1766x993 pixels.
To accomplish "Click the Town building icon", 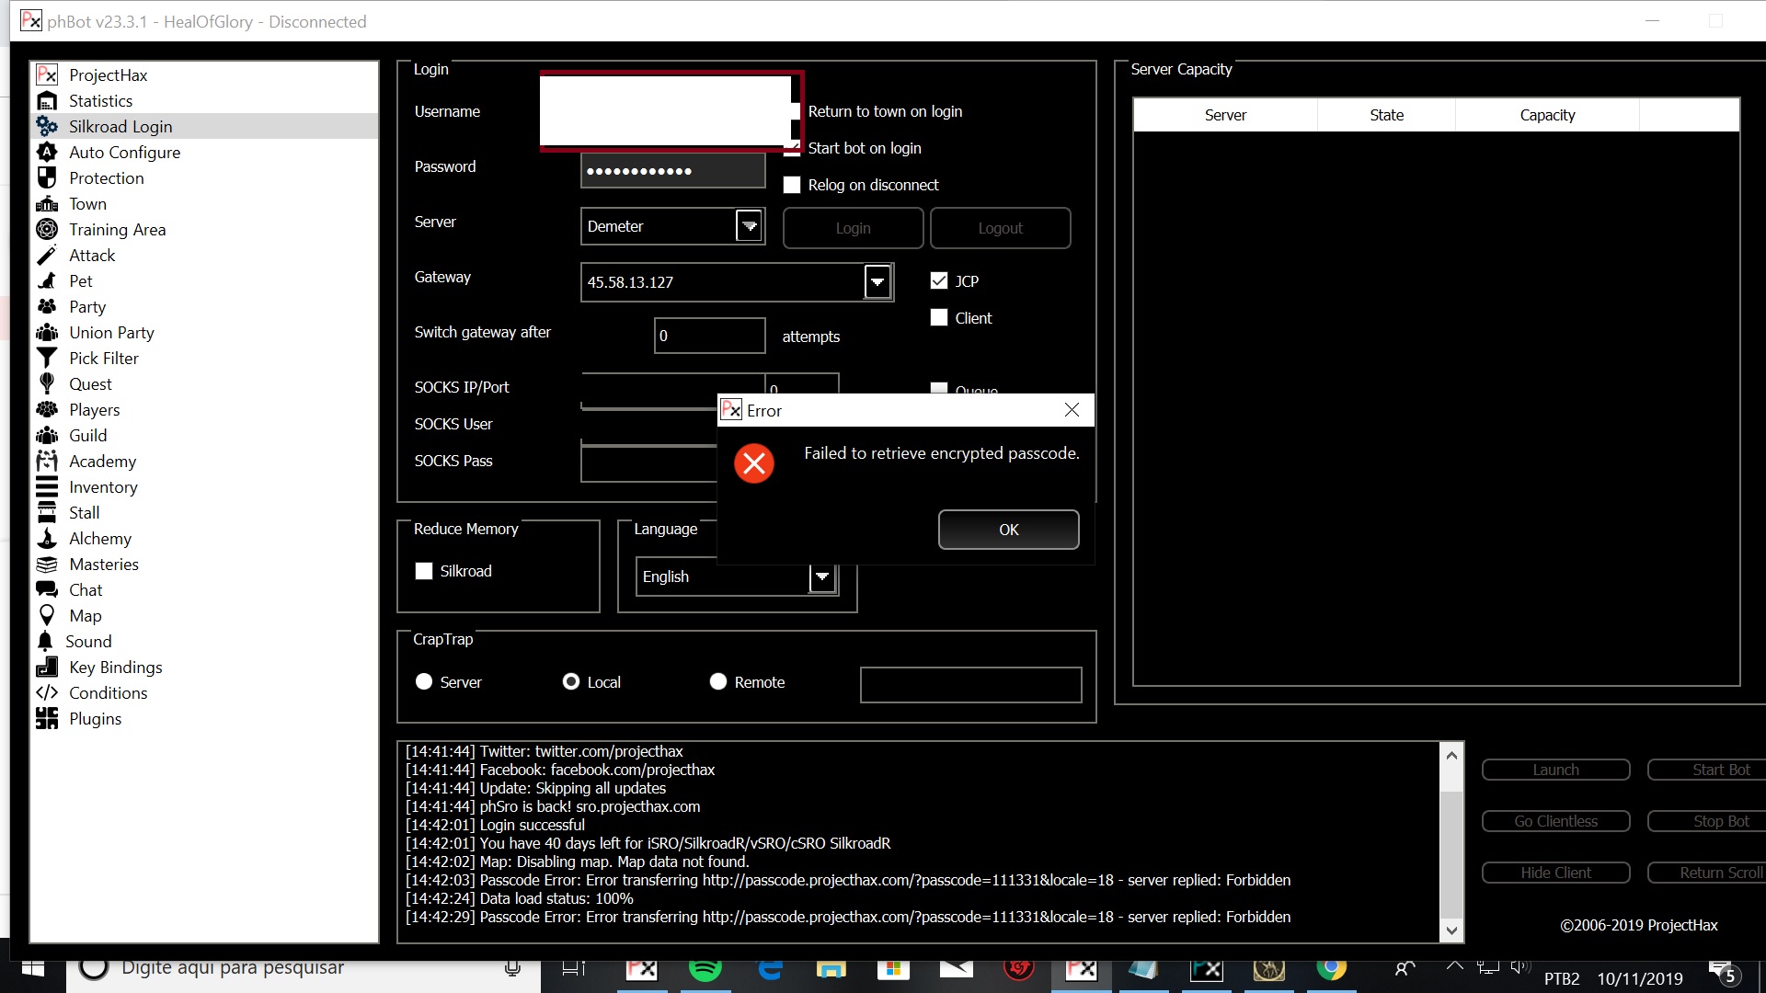I will (x=47, y=203).
